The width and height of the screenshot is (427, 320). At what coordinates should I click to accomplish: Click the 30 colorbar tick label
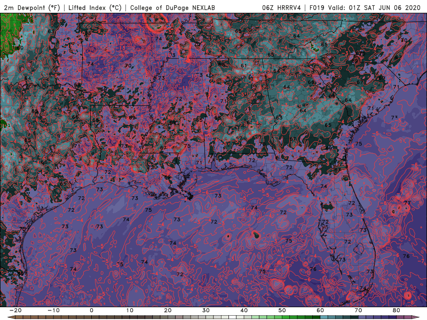coord(206,310)
